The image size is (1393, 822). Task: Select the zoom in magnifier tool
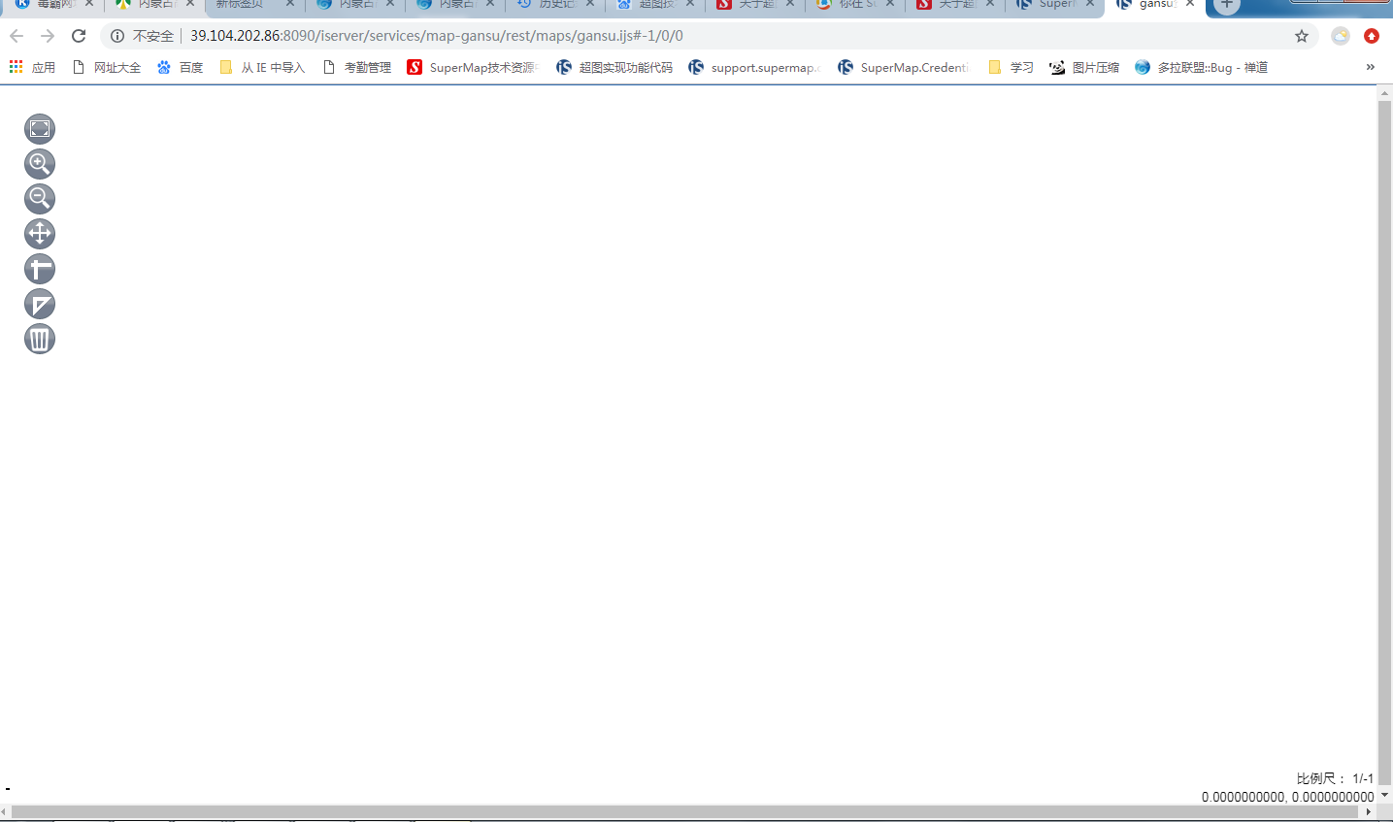tap(40, 164)
